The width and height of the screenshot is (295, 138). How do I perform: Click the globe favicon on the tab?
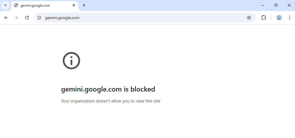coord(16,5)
